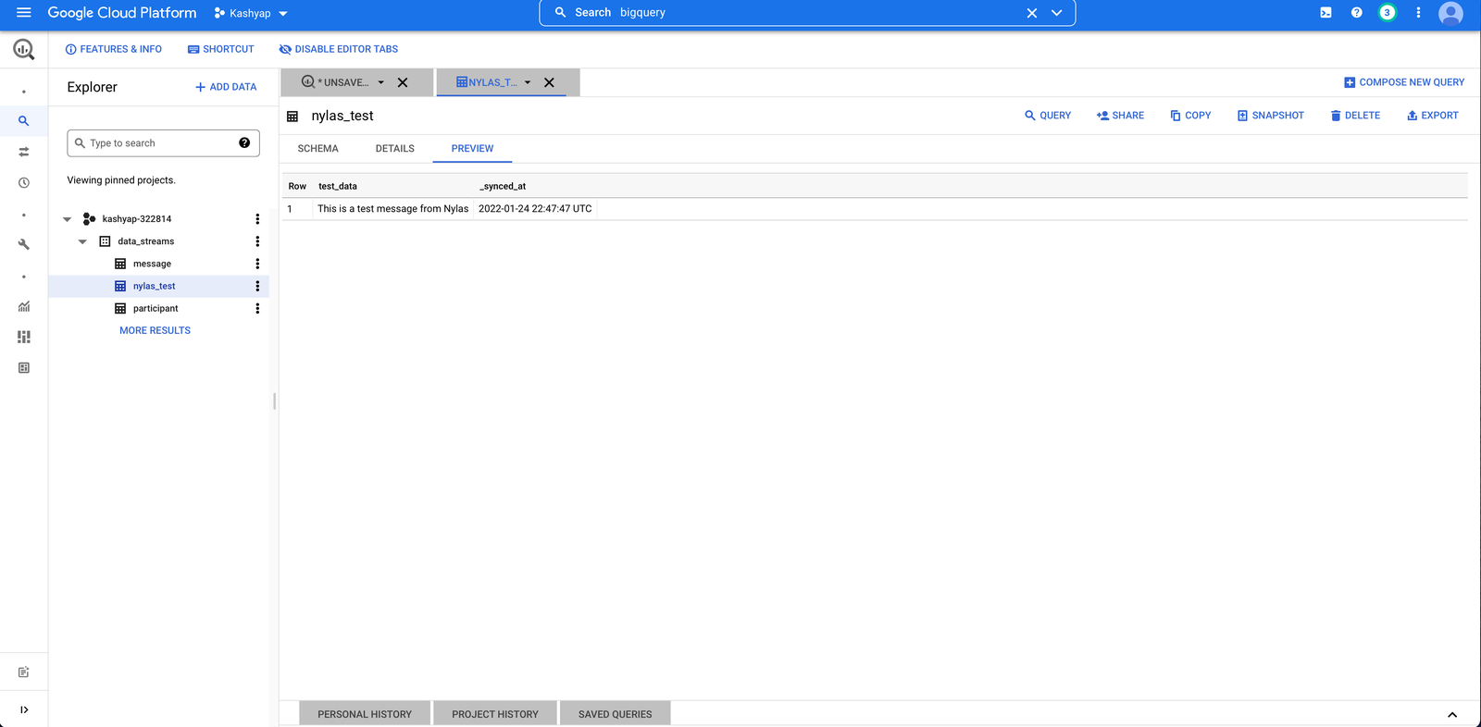Click the Export table button
The width and height of the screenshot is (1481, 727).
pyautogui.click(x=1432, y=116)
